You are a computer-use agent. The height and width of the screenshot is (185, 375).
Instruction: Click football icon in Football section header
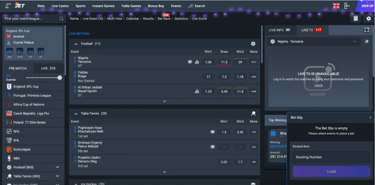pos(253,44)
